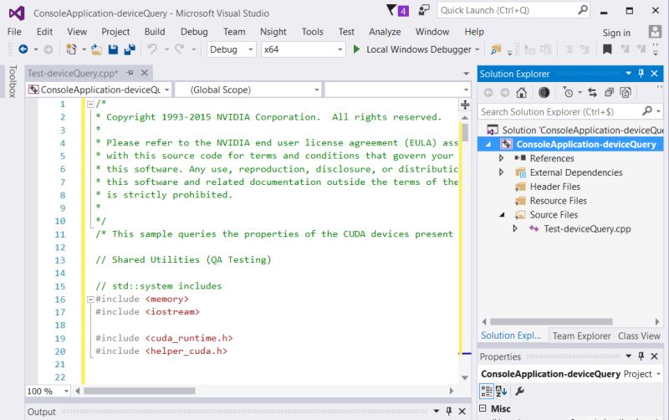Click the Show All Files icon
This screenshot has height=420, width=669.
coord(626,92)
